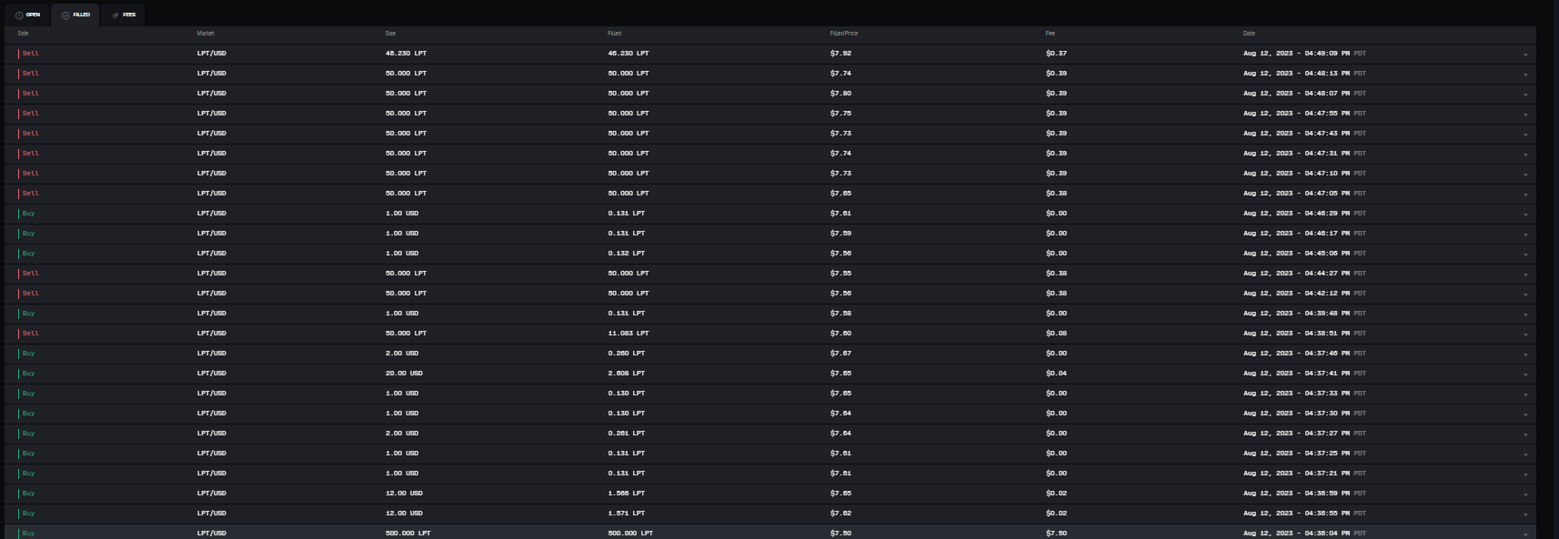This screenshot has width=1559, height=539.
Task: Click the Side column header
Action: point(23,34)
